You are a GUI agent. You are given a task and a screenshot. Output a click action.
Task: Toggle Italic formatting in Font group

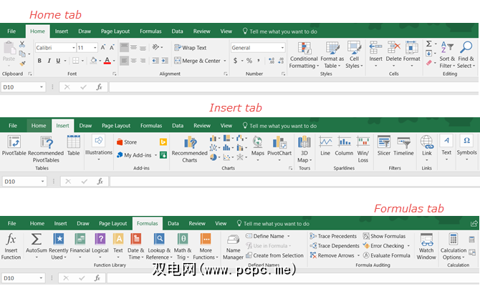(x=49, y=61)
